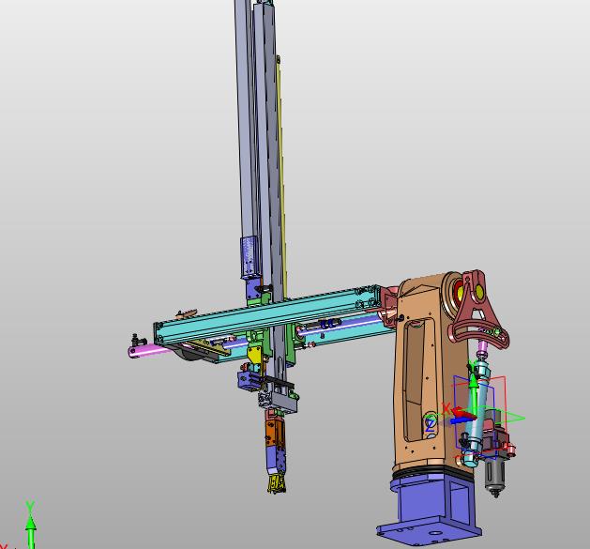This screenshot has width=590, height=549.
Task: Select the green Y axis arrow on compass
Action: pyautogui.click(x=474, y=391)
